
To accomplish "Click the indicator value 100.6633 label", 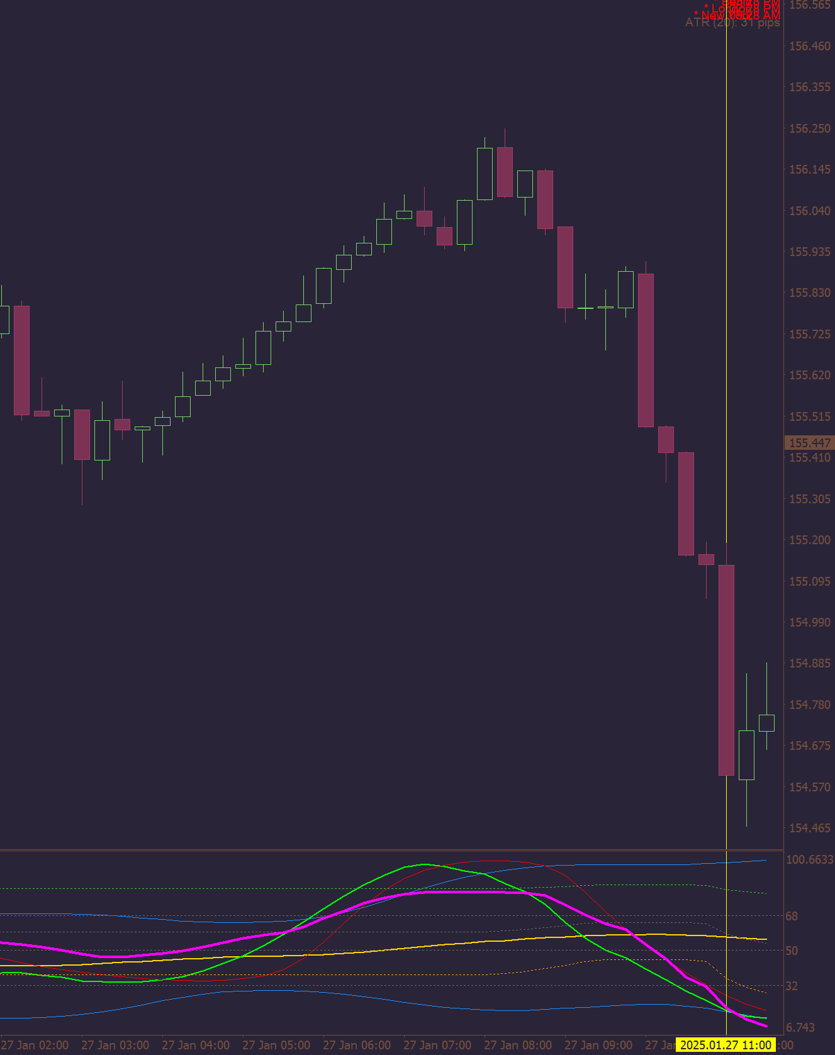I will click(x=810, y=859).
